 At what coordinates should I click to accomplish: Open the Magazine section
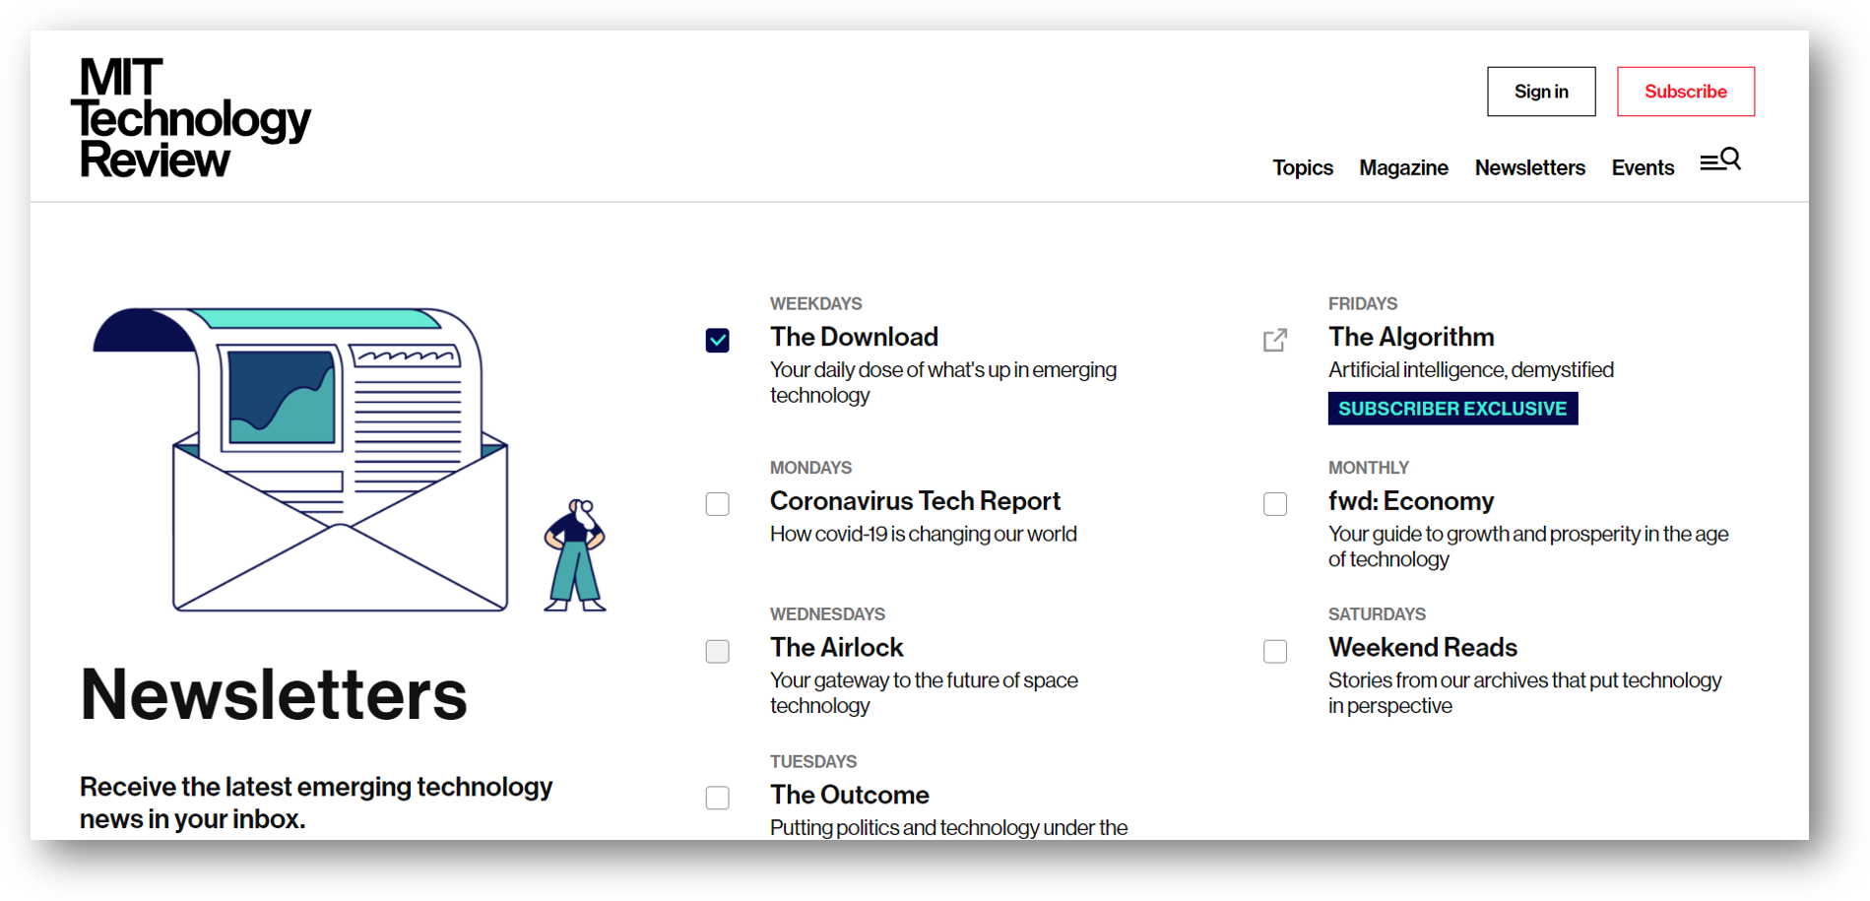[x=1403, y=167]
